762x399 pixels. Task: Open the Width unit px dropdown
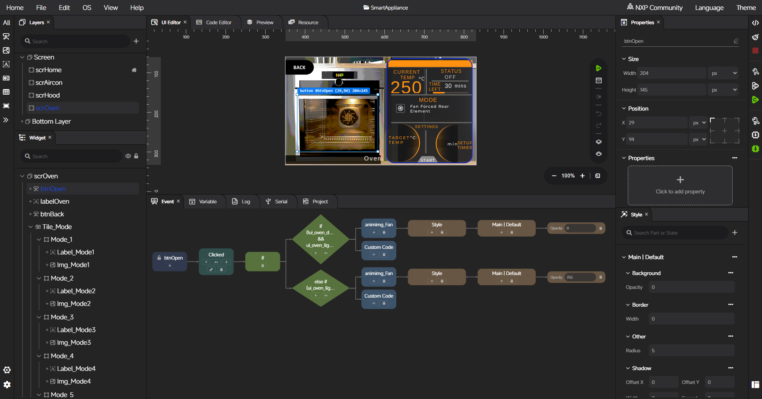click(723, 73)
